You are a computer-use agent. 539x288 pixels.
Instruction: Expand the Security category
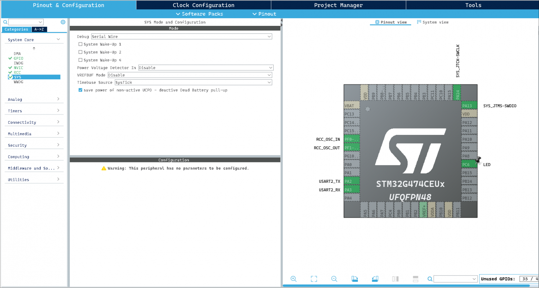[x=34, y=145]
